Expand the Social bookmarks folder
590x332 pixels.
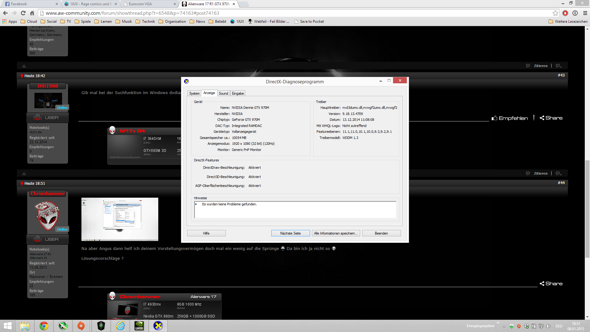tap(49, 22)
